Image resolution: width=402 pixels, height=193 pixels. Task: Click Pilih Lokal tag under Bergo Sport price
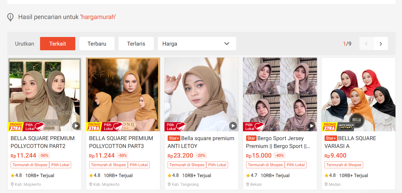coord(296,165)
